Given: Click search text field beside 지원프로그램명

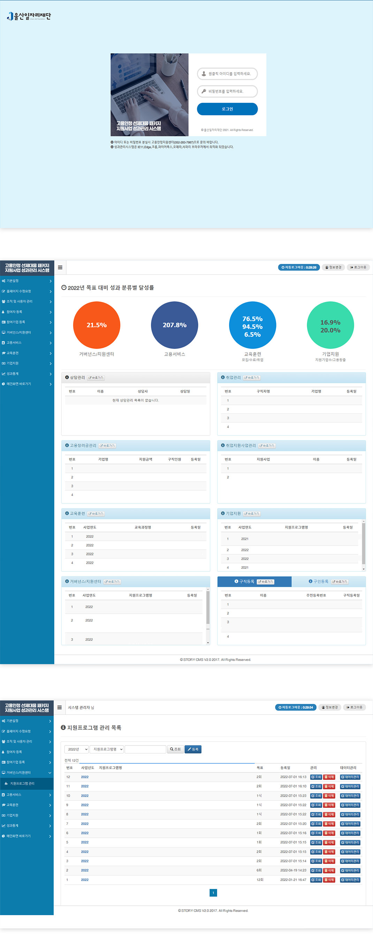Looking at the screenshot, I should [145, 749].
